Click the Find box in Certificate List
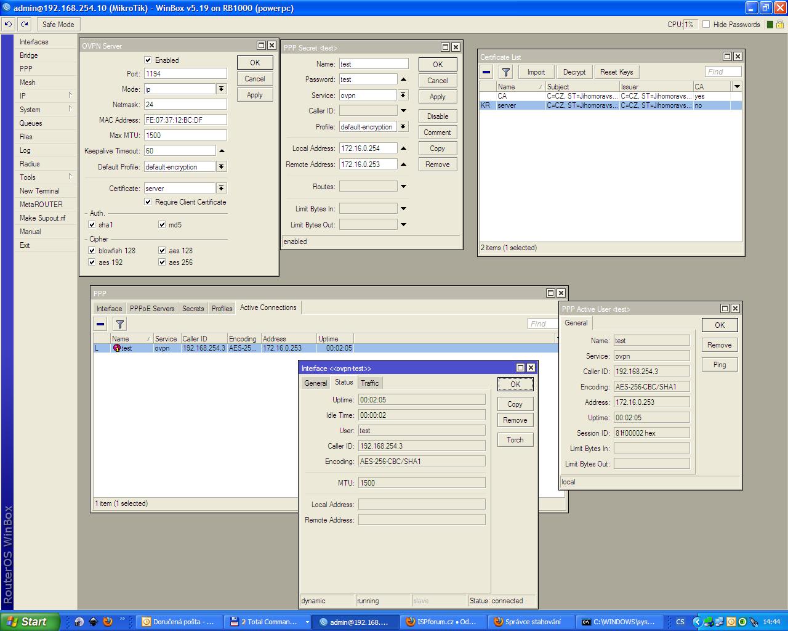Viewport: 788px width, 631px height. 723,72
